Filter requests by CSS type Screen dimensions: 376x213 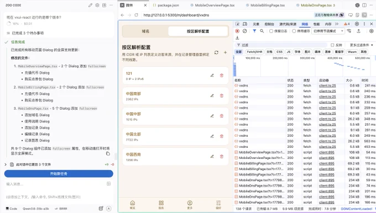pyautogui.click(x=279, y=52)
